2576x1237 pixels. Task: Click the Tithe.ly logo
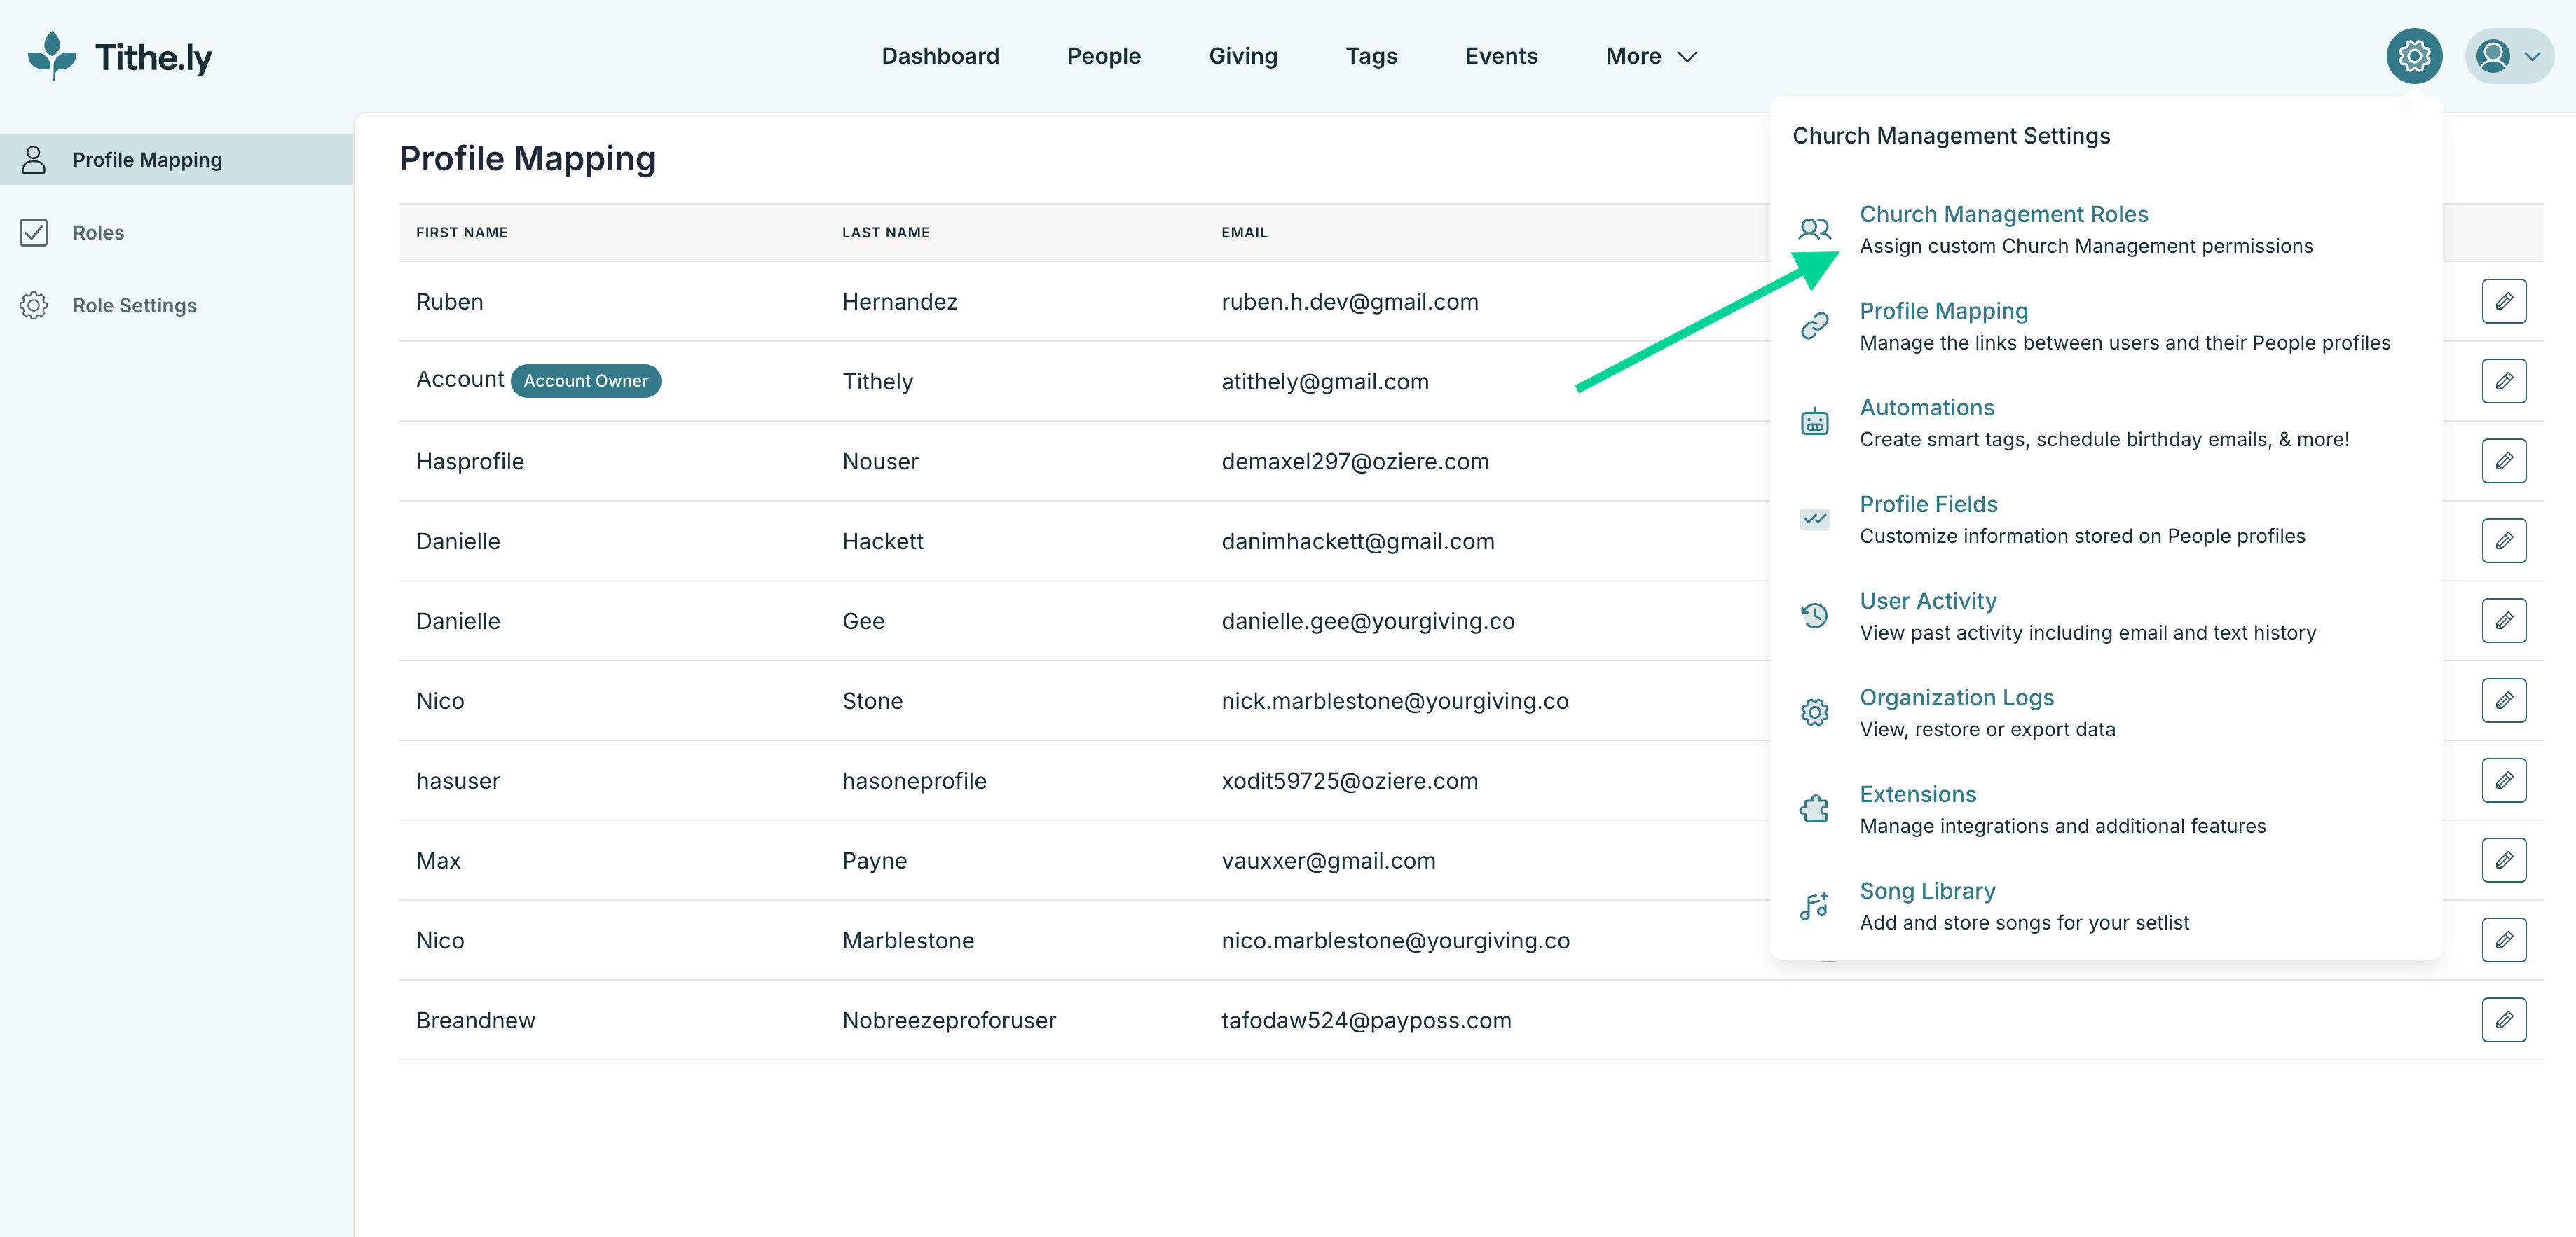[120, 56]
